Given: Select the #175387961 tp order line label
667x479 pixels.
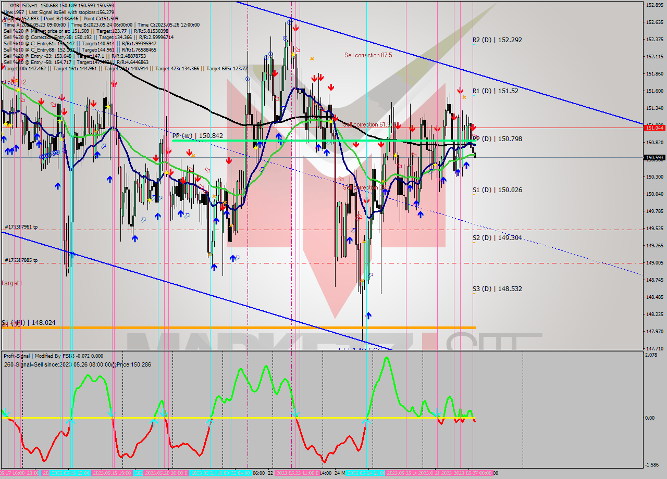Looking at the screenshot, I should [21, 228].
